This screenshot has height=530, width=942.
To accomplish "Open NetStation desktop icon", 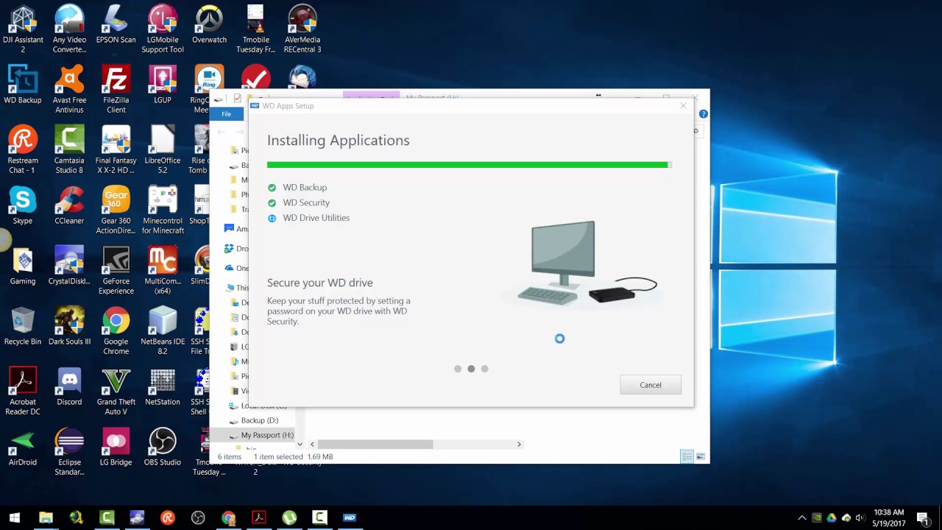I will [x=163, y=387].
